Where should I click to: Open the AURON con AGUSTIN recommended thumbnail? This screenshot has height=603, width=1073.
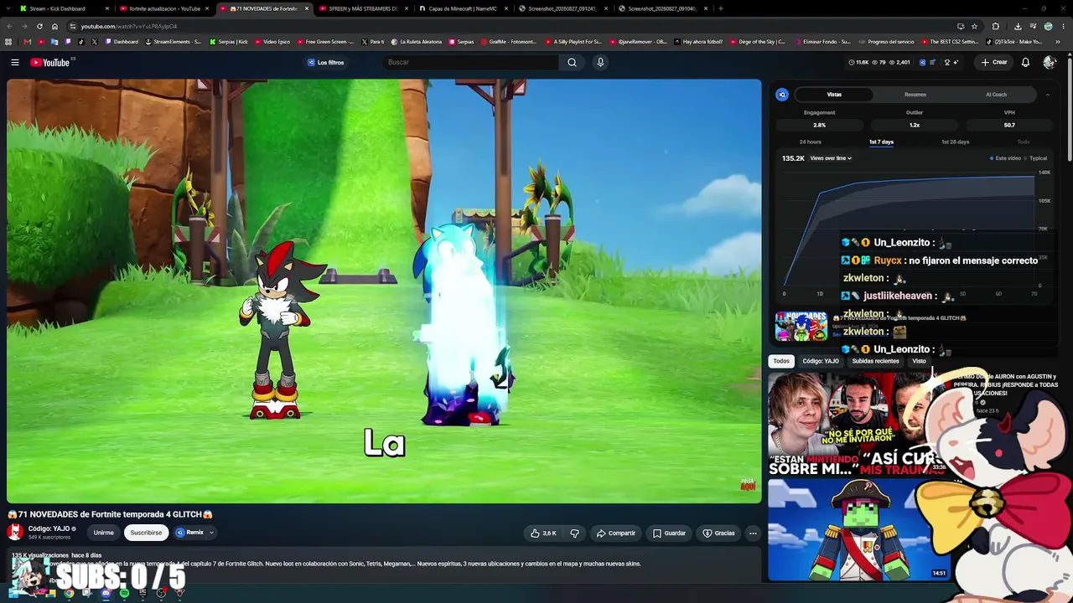pos(859,424)
